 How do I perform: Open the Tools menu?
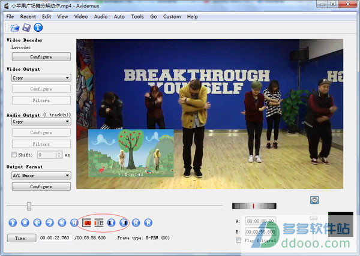coord(137,17)
